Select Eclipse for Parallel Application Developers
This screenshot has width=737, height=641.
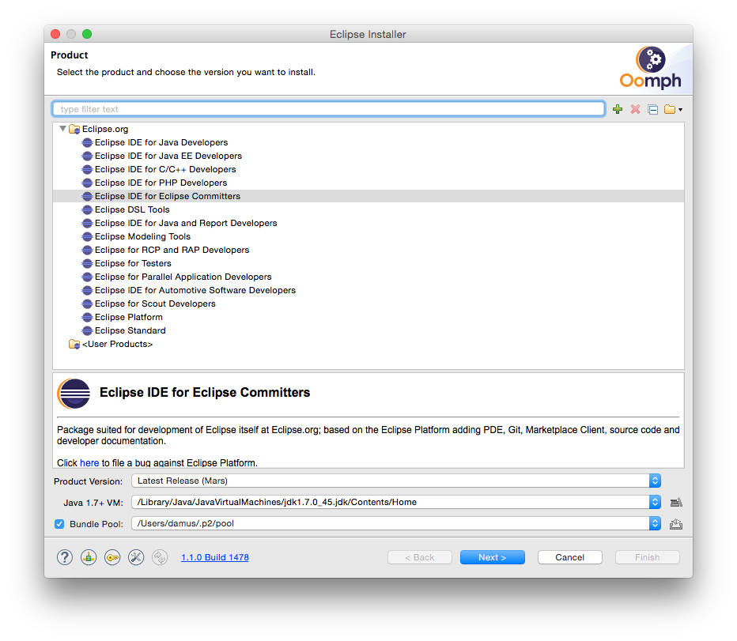[183, 277]
